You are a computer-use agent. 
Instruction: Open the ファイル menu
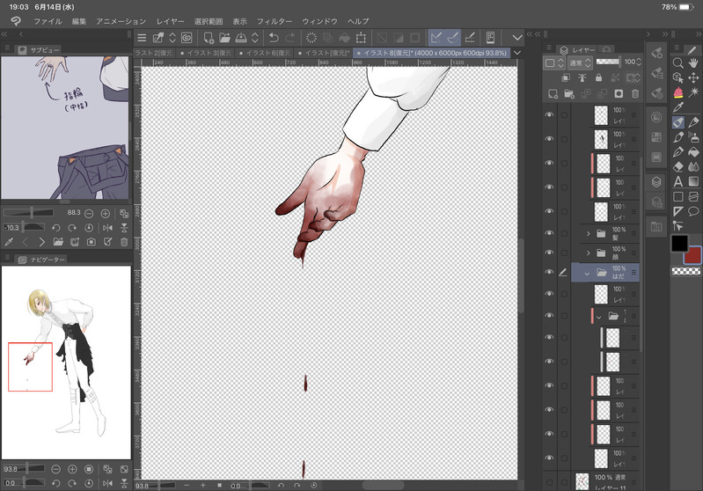pos(48,21)
